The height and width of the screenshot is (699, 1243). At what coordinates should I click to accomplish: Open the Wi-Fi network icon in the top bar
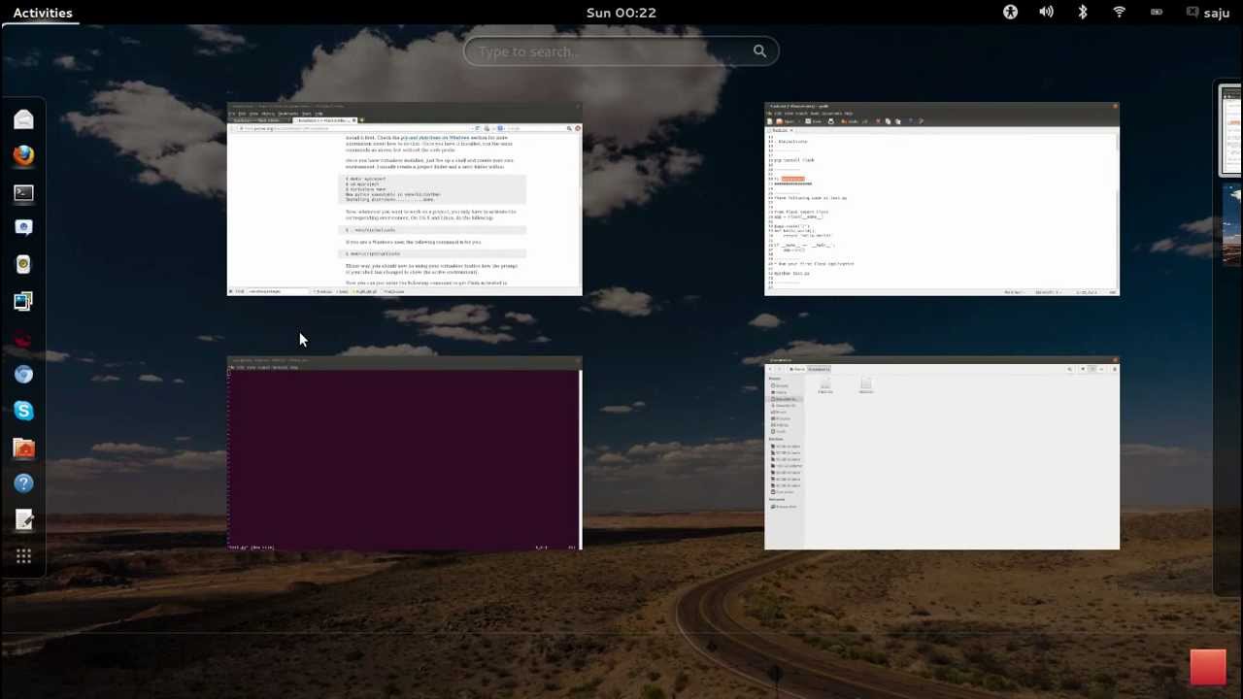tap(1119, 13)
